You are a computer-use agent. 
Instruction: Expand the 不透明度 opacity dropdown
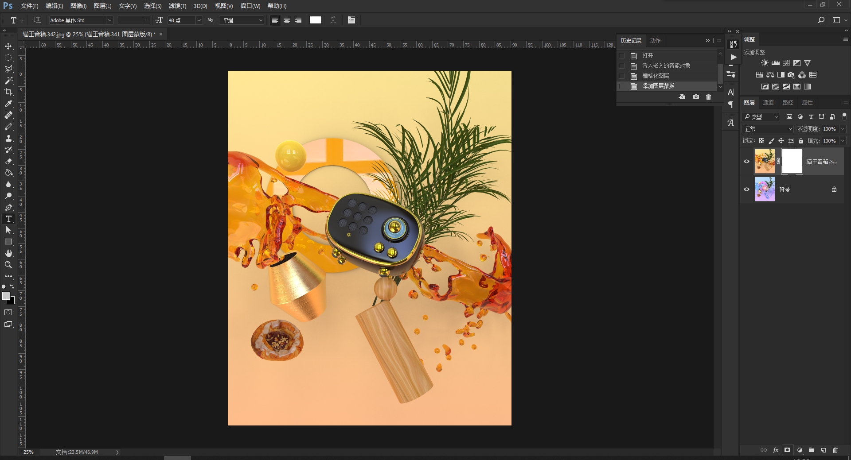click(x=843, y=128)
